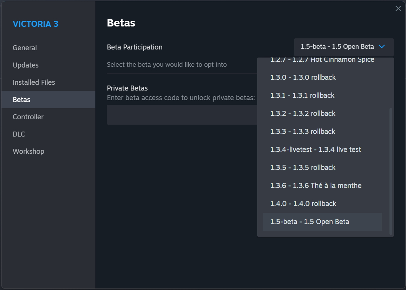View the Installed Files section

pyautogui.click(x=33, y=82)
